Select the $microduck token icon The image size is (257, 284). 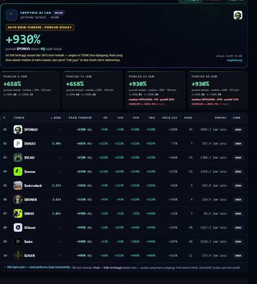pyautogui.click(x=18, y=185)
